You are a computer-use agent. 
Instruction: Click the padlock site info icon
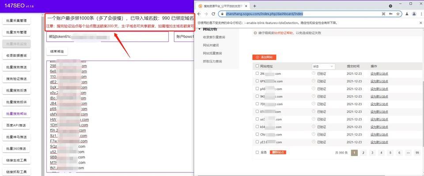coord(222,14)
